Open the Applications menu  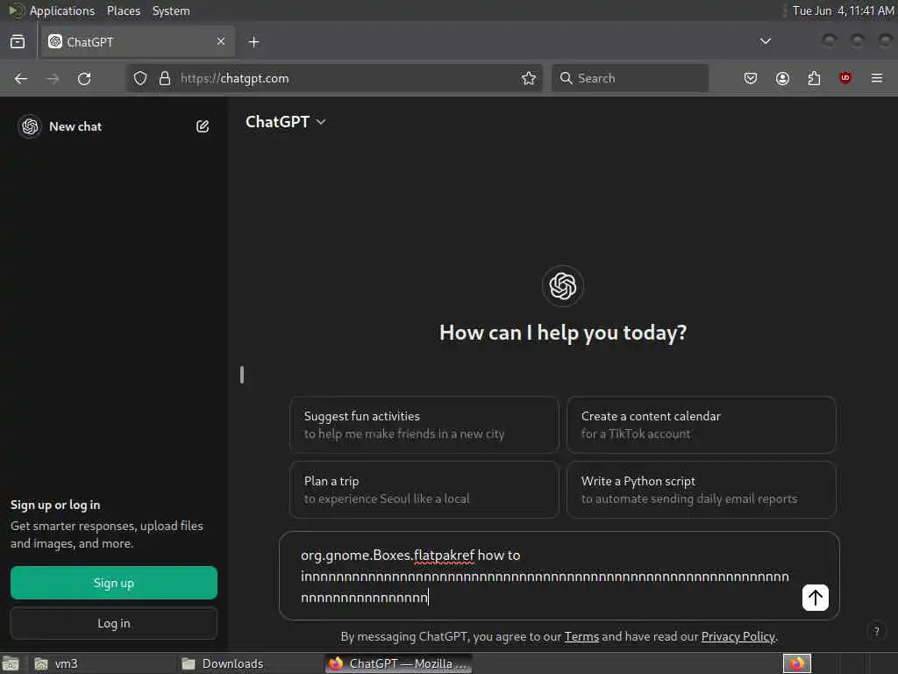[62, 11]
